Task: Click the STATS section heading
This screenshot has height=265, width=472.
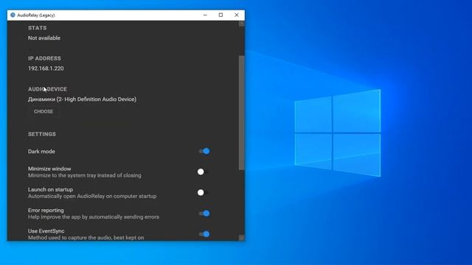Action: pos(38,28)
